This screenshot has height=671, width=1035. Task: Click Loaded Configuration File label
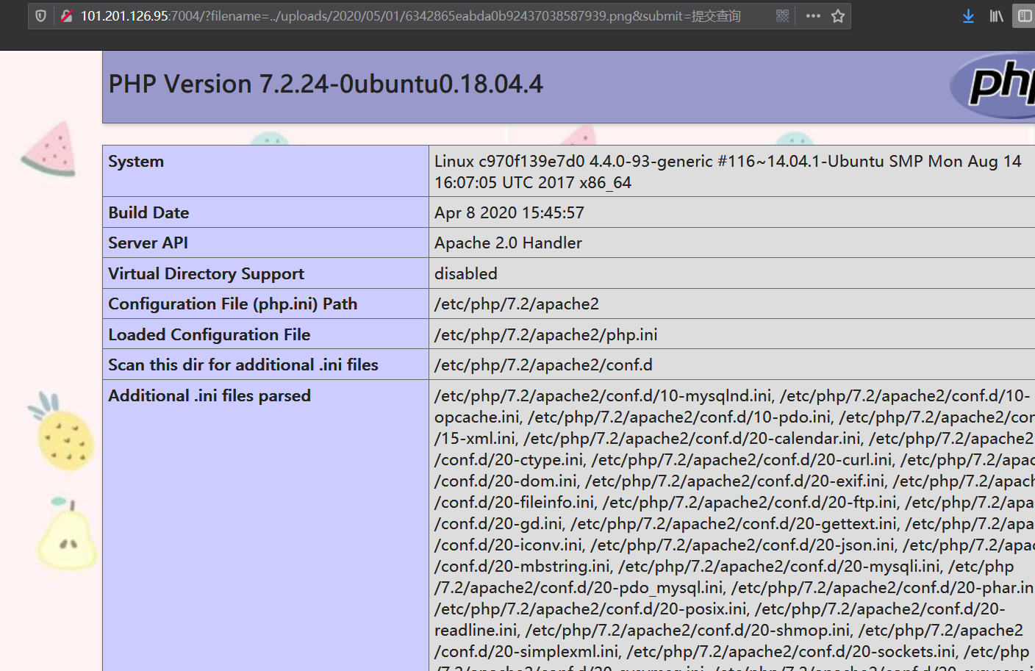209,335
